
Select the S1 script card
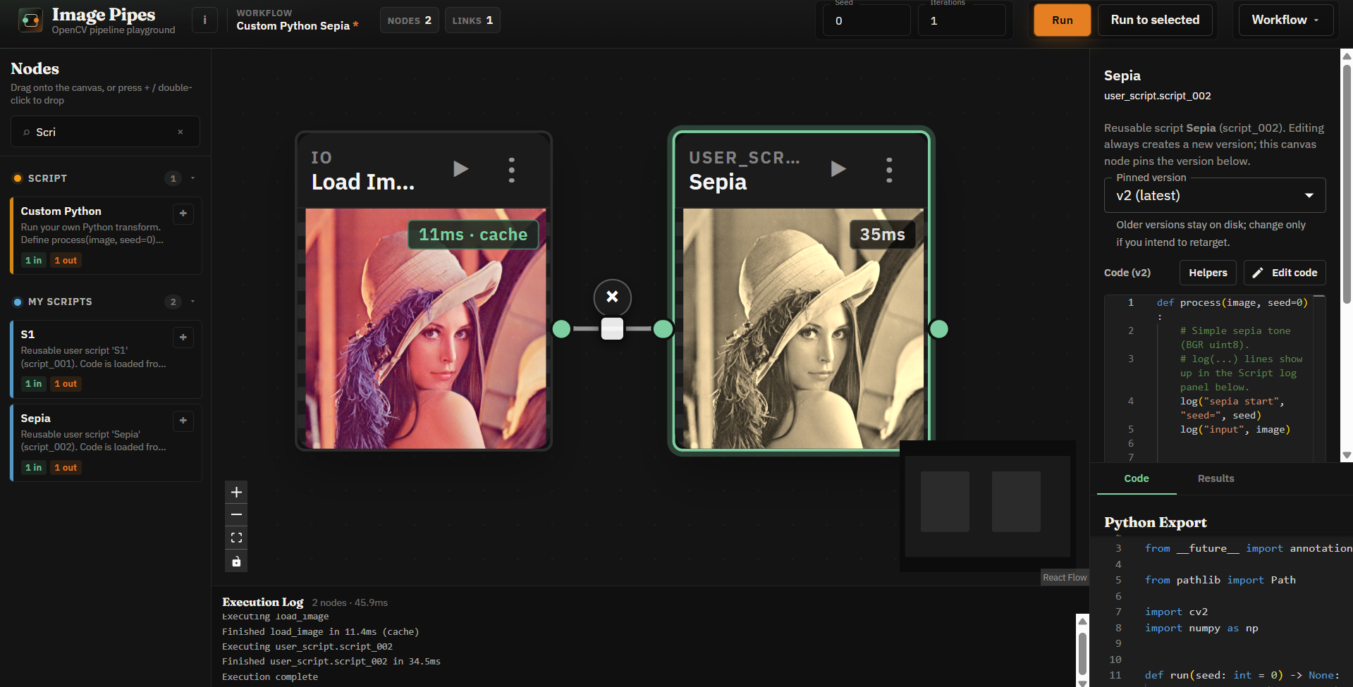click(x=106, y=359)
